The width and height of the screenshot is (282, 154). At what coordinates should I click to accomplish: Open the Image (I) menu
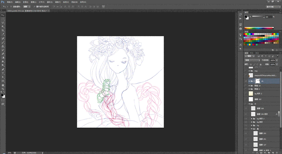[25, 2]
